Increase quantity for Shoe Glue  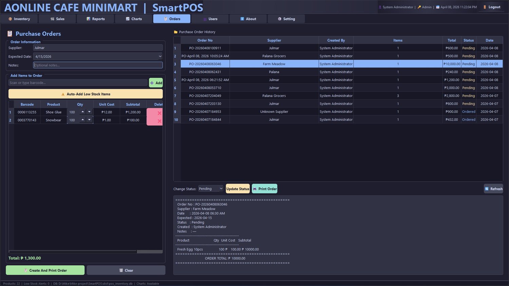pyautogui.click(x=82, y=112)
